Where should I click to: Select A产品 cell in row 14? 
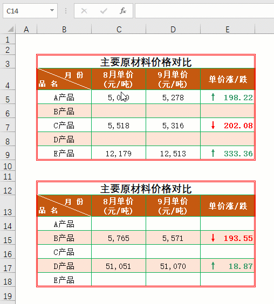64,224
